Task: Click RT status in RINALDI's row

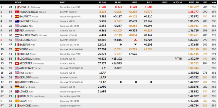Action: click(x=2, y=96)
